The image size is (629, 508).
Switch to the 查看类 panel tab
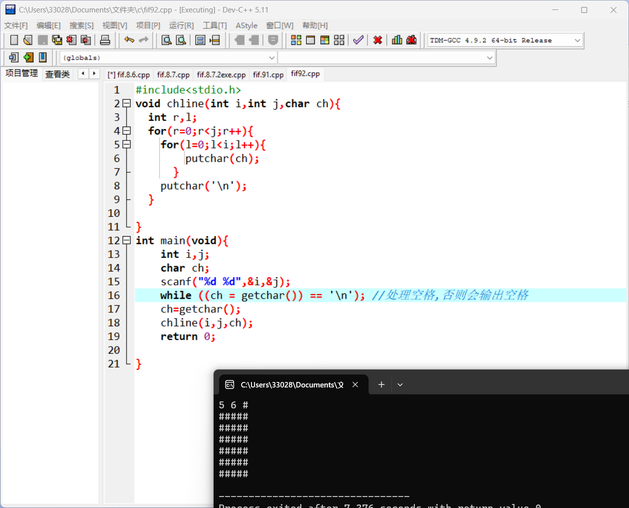click(x=57, y=74)
